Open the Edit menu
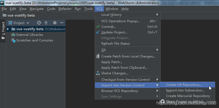Screen dimensions: 219x108 13,9
